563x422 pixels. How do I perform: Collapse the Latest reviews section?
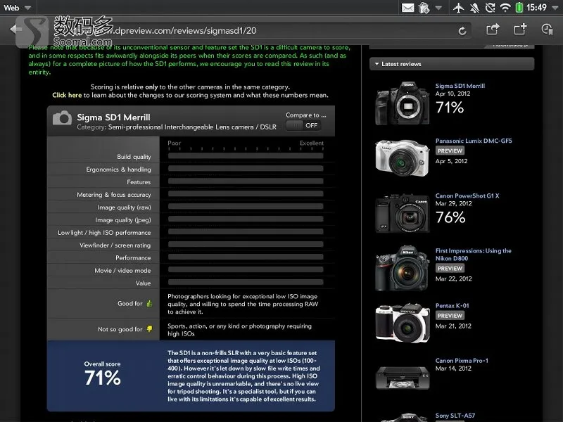point(452,64)
